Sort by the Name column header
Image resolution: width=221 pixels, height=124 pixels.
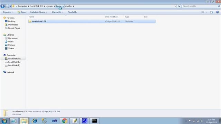pos(31,17)
